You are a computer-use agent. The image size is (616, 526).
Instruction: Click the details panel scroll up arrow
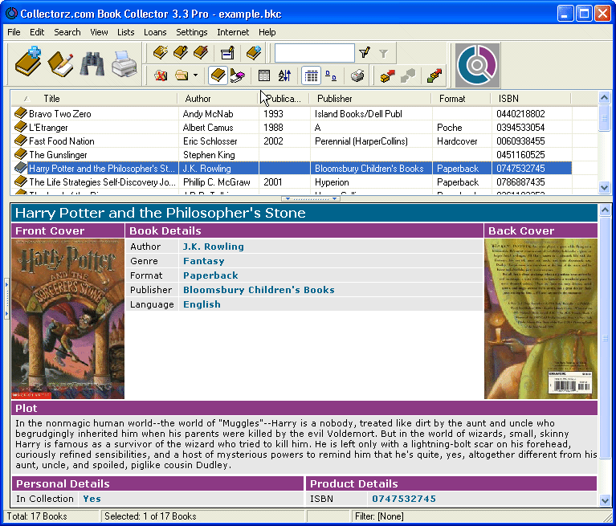click(x=605, y=210)
